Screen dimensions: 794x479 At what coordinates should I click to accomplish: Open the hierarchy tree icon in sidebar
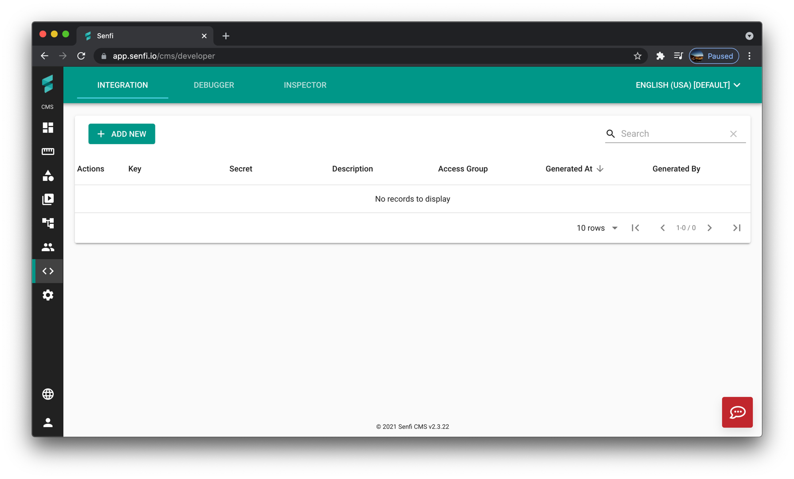point(48,223)
